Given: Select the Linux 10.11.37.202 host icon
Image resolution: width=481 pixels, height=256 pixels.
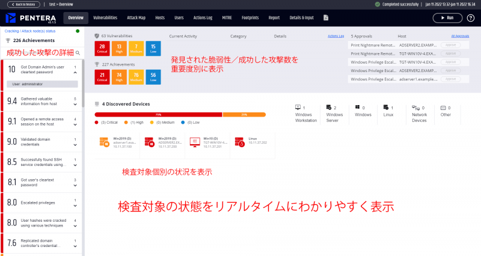Looking at the screenshot, I should click(x=239, y=142).
